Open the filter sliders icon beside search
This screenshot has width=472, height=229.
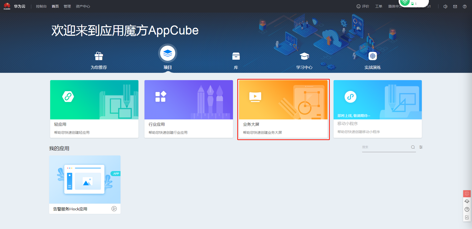(x=421, y=147)
